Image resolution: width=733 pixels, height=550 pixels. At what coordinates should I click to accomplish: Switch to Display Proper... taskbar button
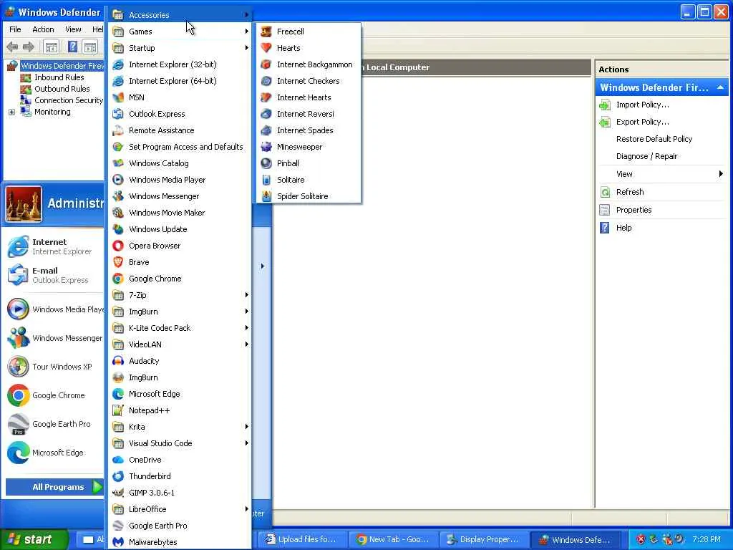click(485, 539)
